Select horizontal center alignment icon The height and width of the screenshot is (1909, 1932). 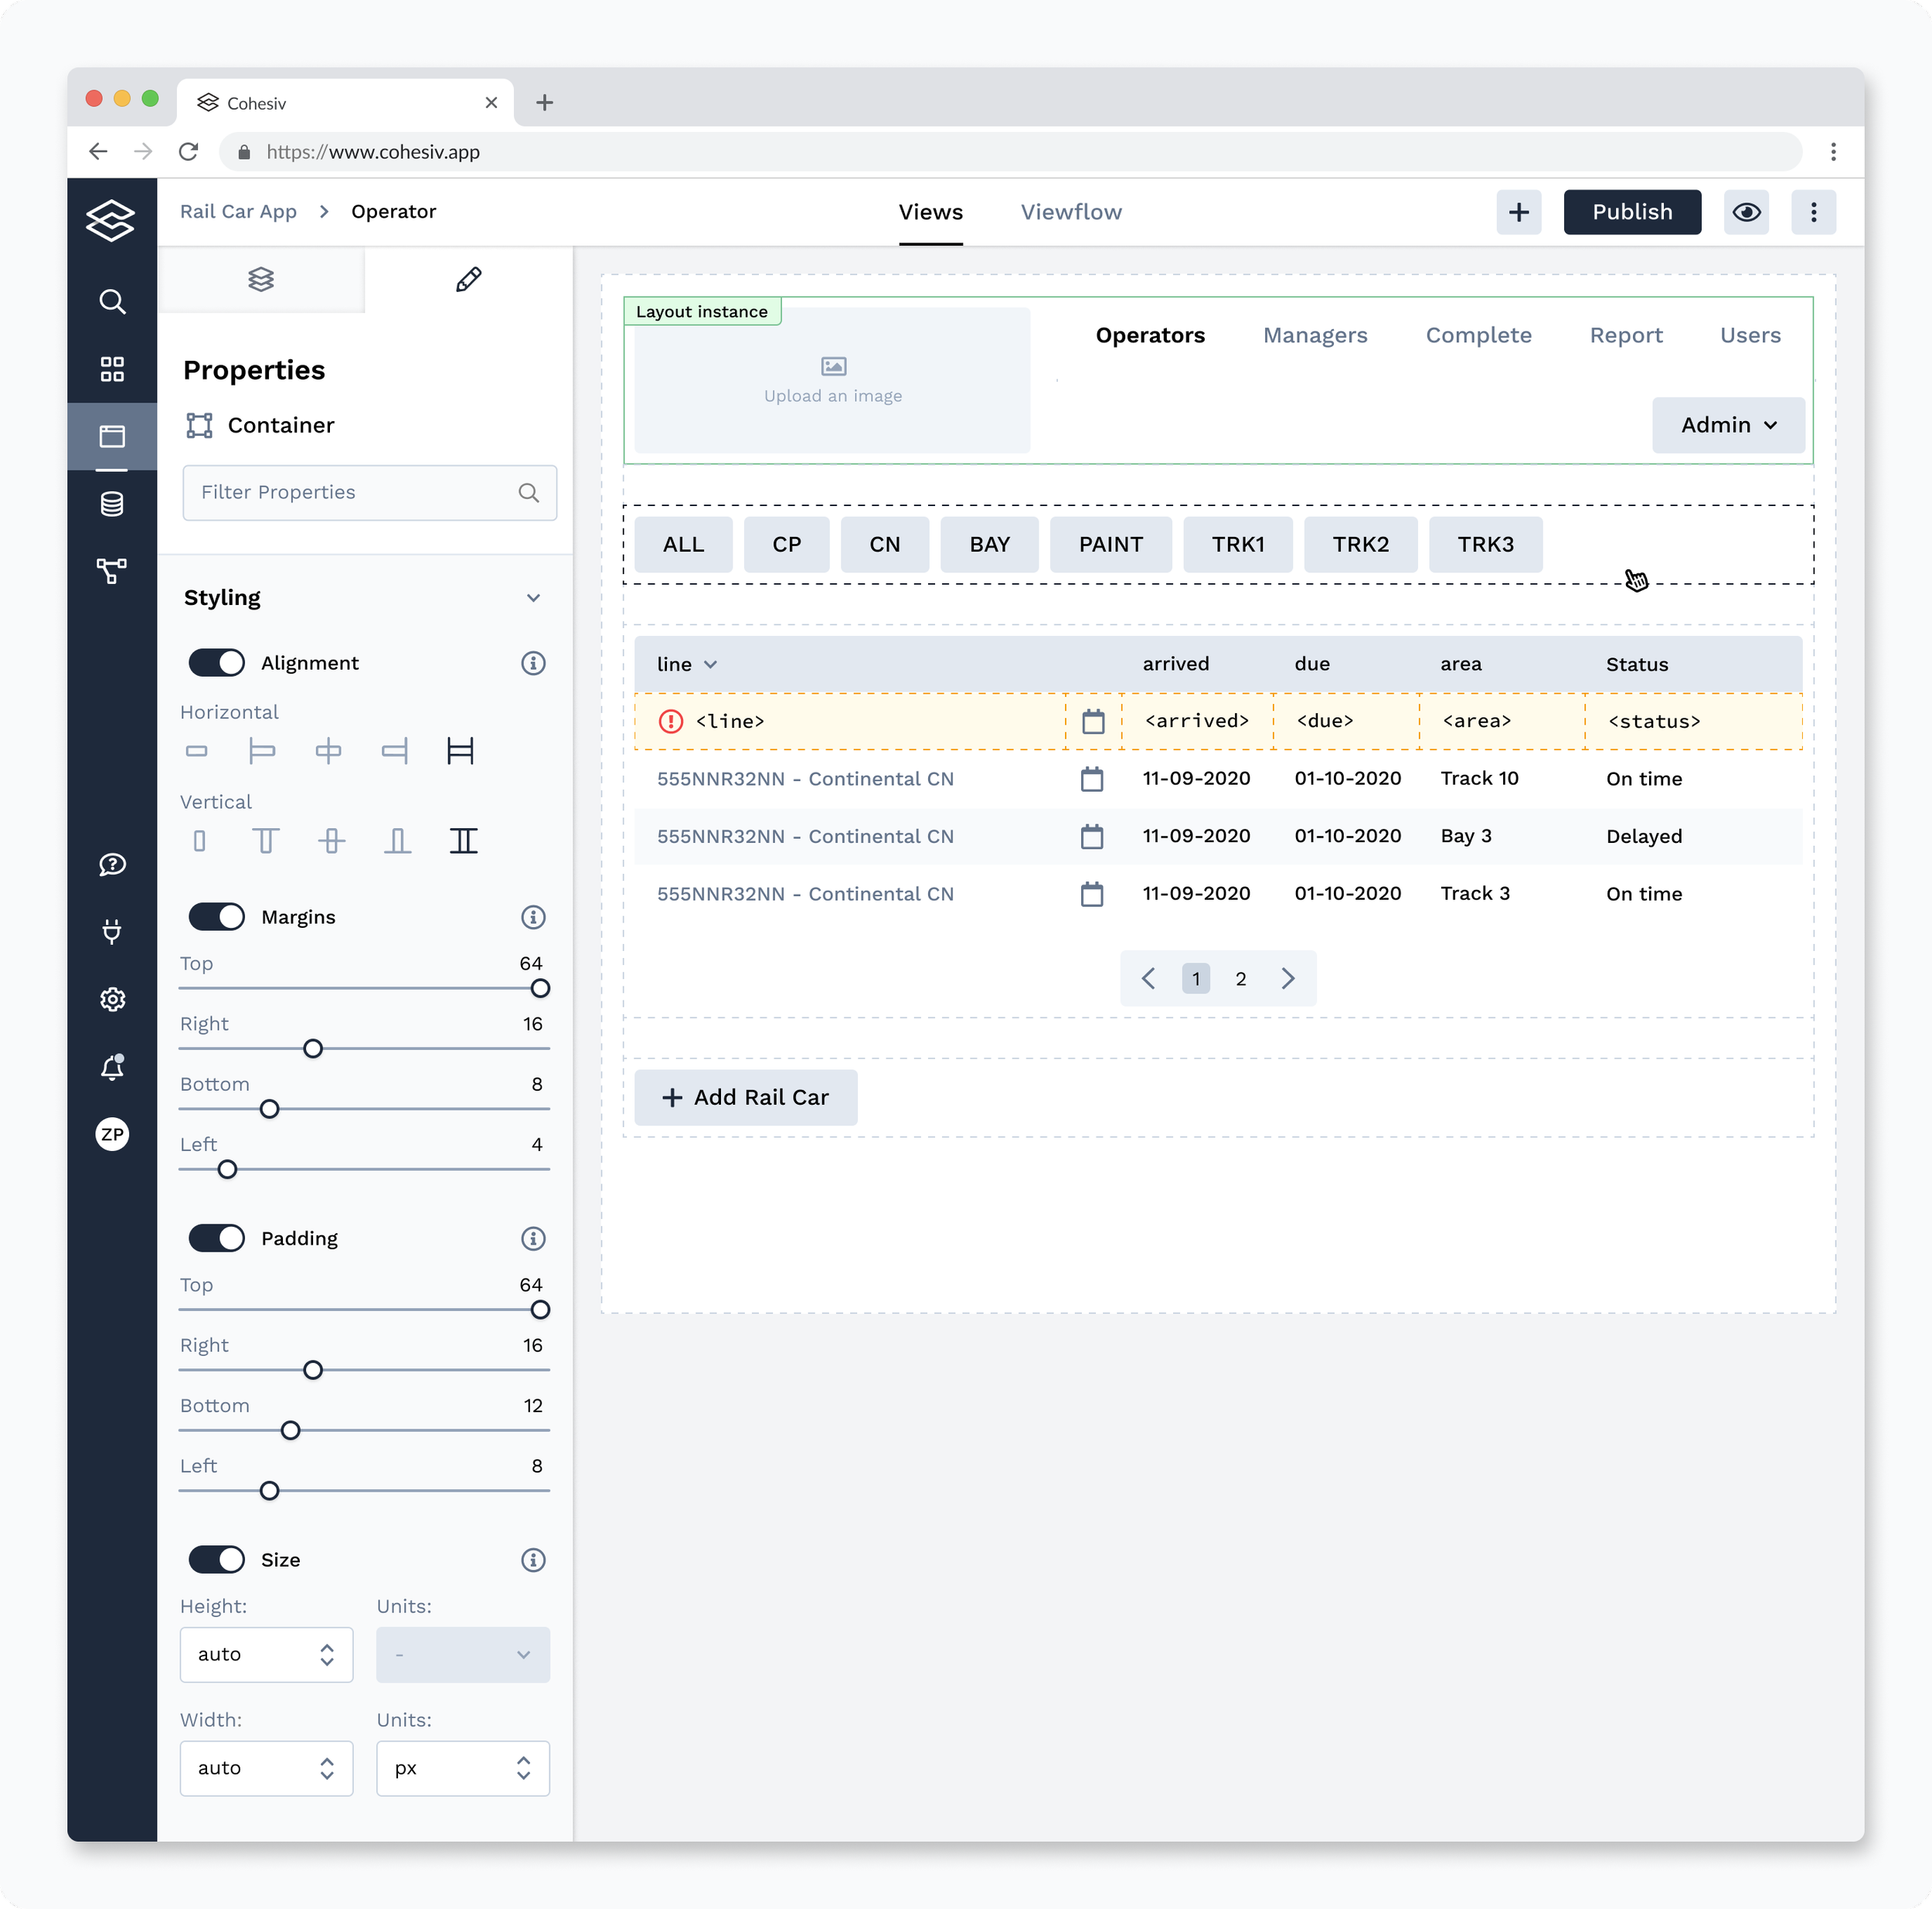click(328, 752)
